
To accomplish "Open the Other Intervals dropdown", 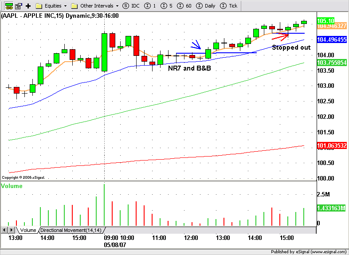I will pyautogui.click(x=118, y=6).
